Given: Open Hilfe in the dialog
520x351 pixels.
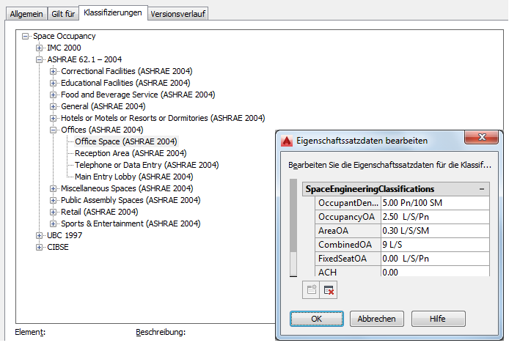Looking at the screenshot, I should [x=438, y=319].
